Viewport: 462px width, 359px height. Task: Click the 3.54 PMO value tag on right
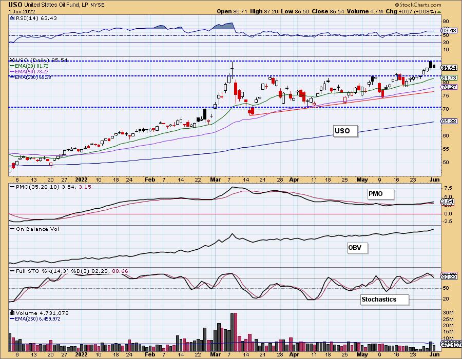point(448,202)
